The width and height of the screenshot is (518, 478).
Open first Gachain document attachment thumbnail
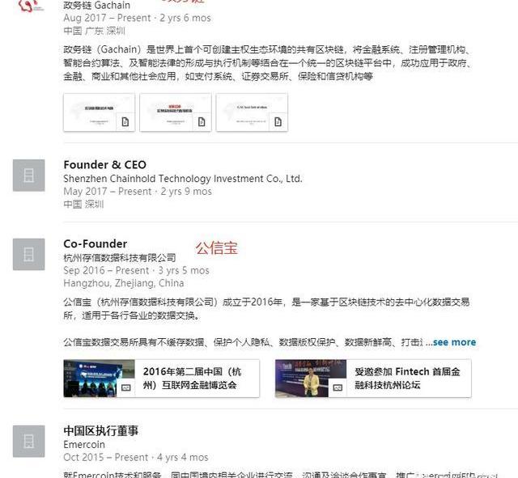[99, 112]
